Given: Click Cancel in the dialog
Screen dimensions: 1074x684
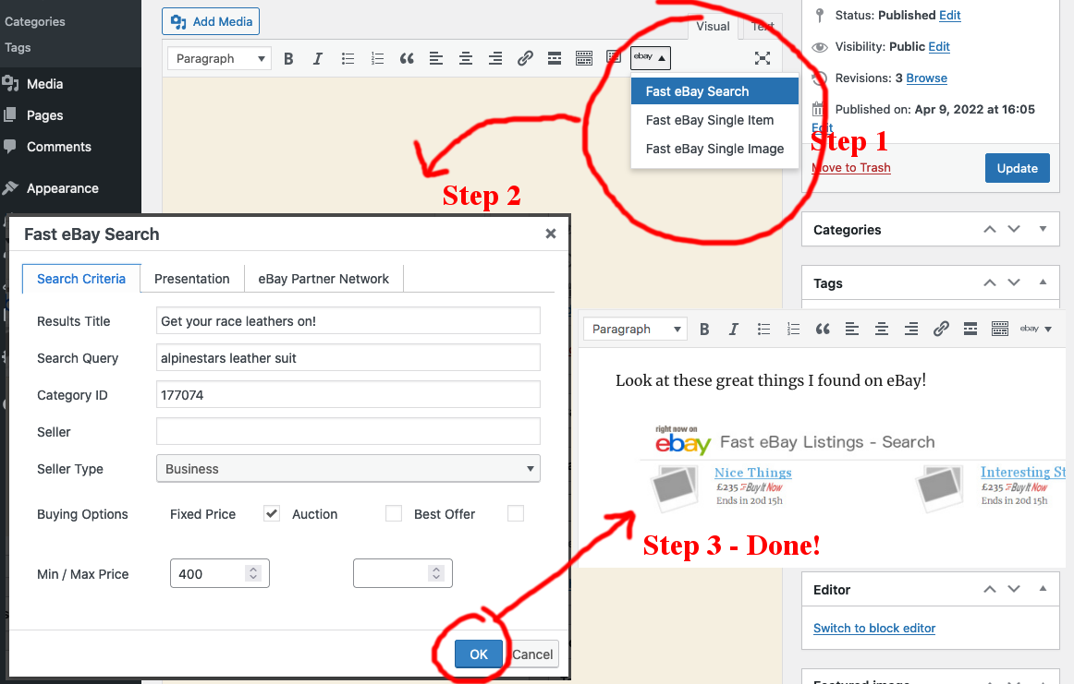Looking at the screenshot, I should click(x=533, y=654).
